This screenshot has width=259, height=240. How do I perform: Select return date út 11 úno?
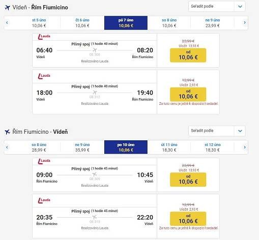click(x=169, y=147)
